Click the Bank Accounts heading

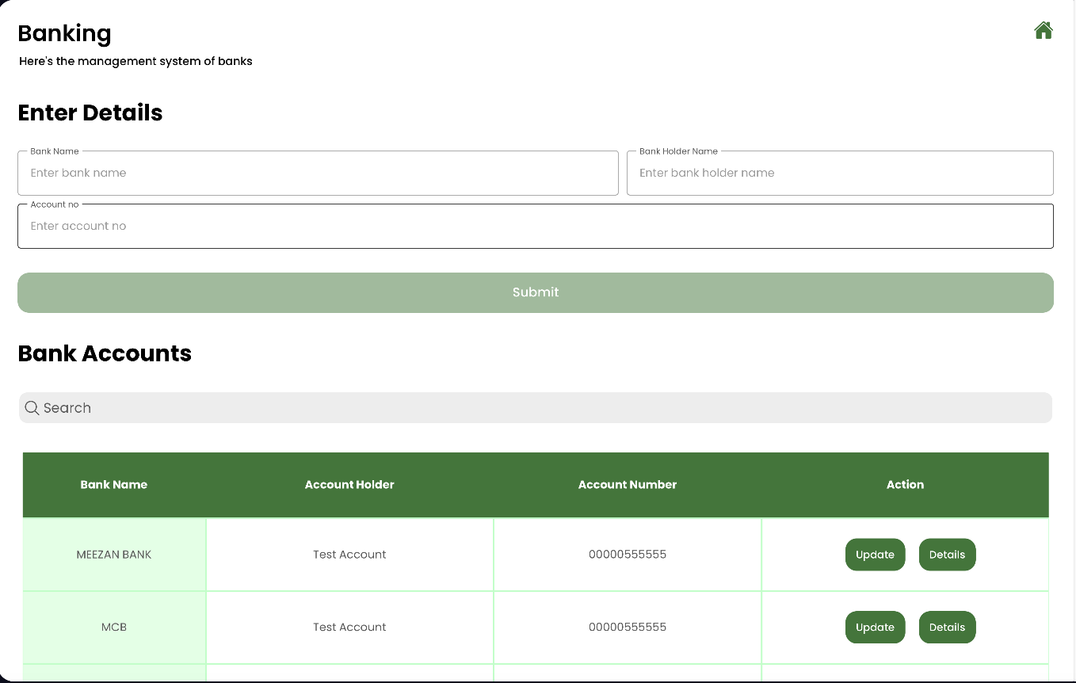[105, 353]
